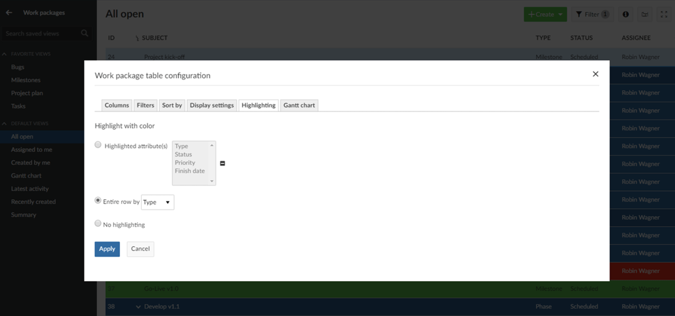This screenshot has width=675, height=316.
Task: Choose the No highlighting radio button
Action: (x=98, y=224)
